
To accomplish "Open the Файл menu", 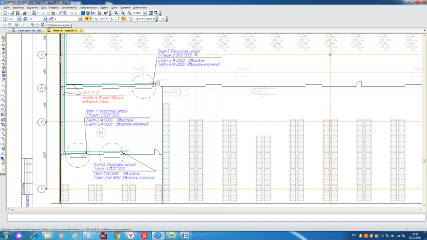I will point(7,8).
